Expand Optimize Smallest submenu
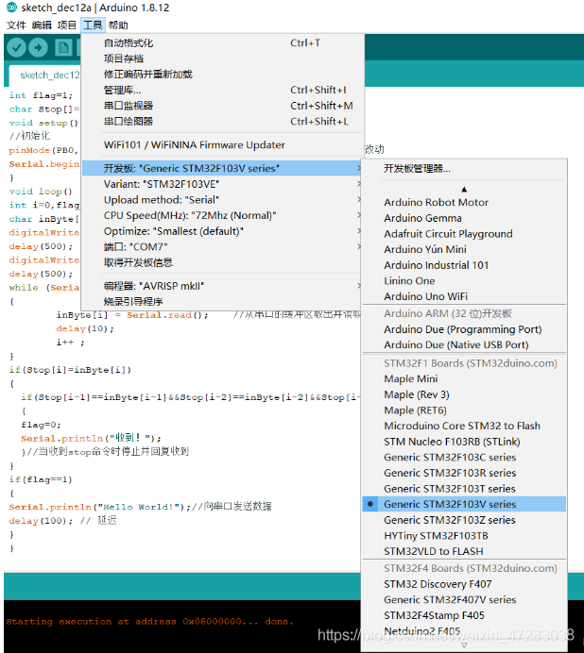584x653 pixels. point(221,231)
